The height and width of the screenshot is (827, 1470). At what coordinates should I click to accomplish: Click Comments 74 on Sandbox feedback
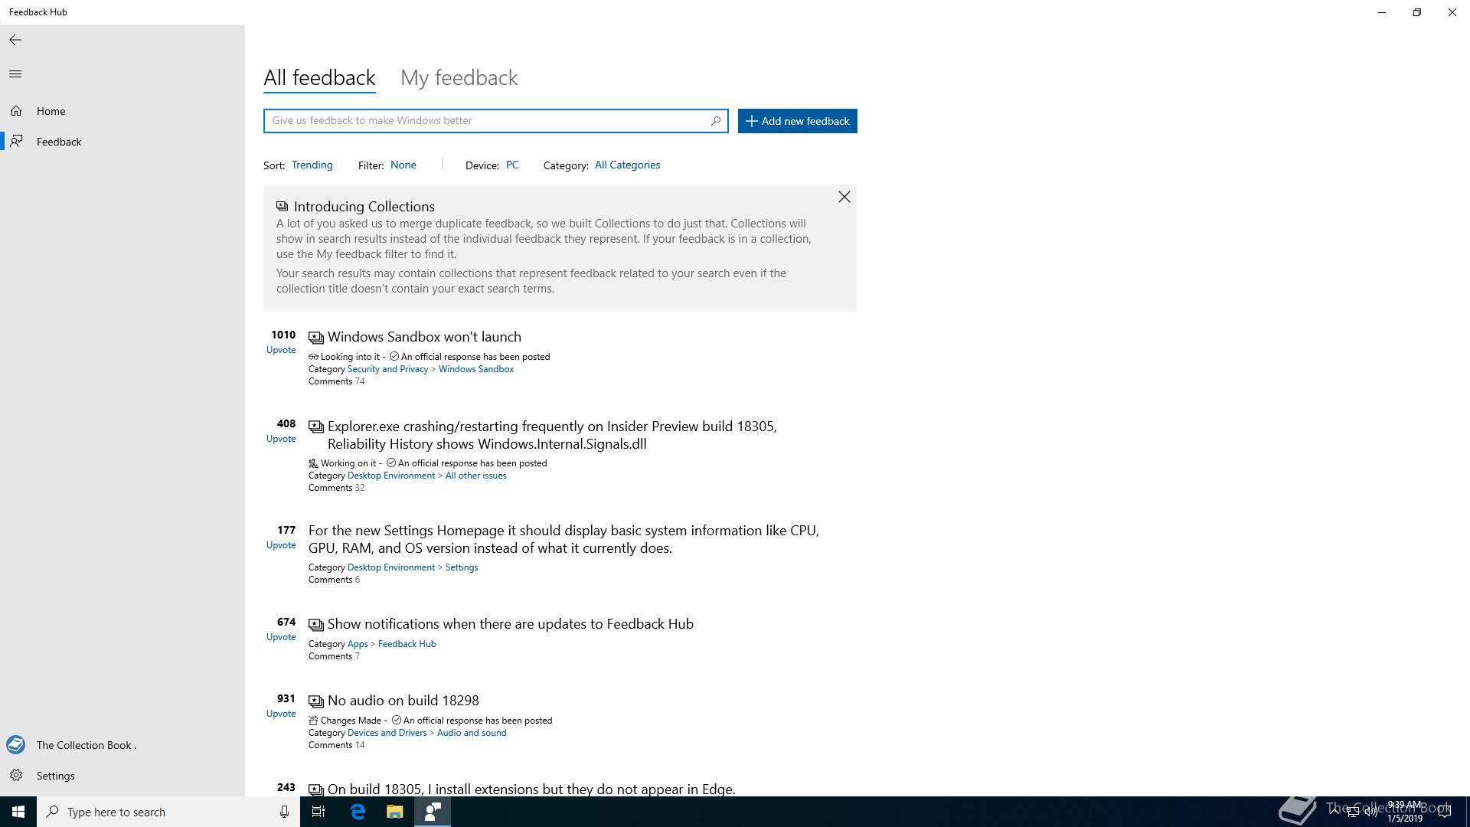pyautogui.click(x=336, y=381)
